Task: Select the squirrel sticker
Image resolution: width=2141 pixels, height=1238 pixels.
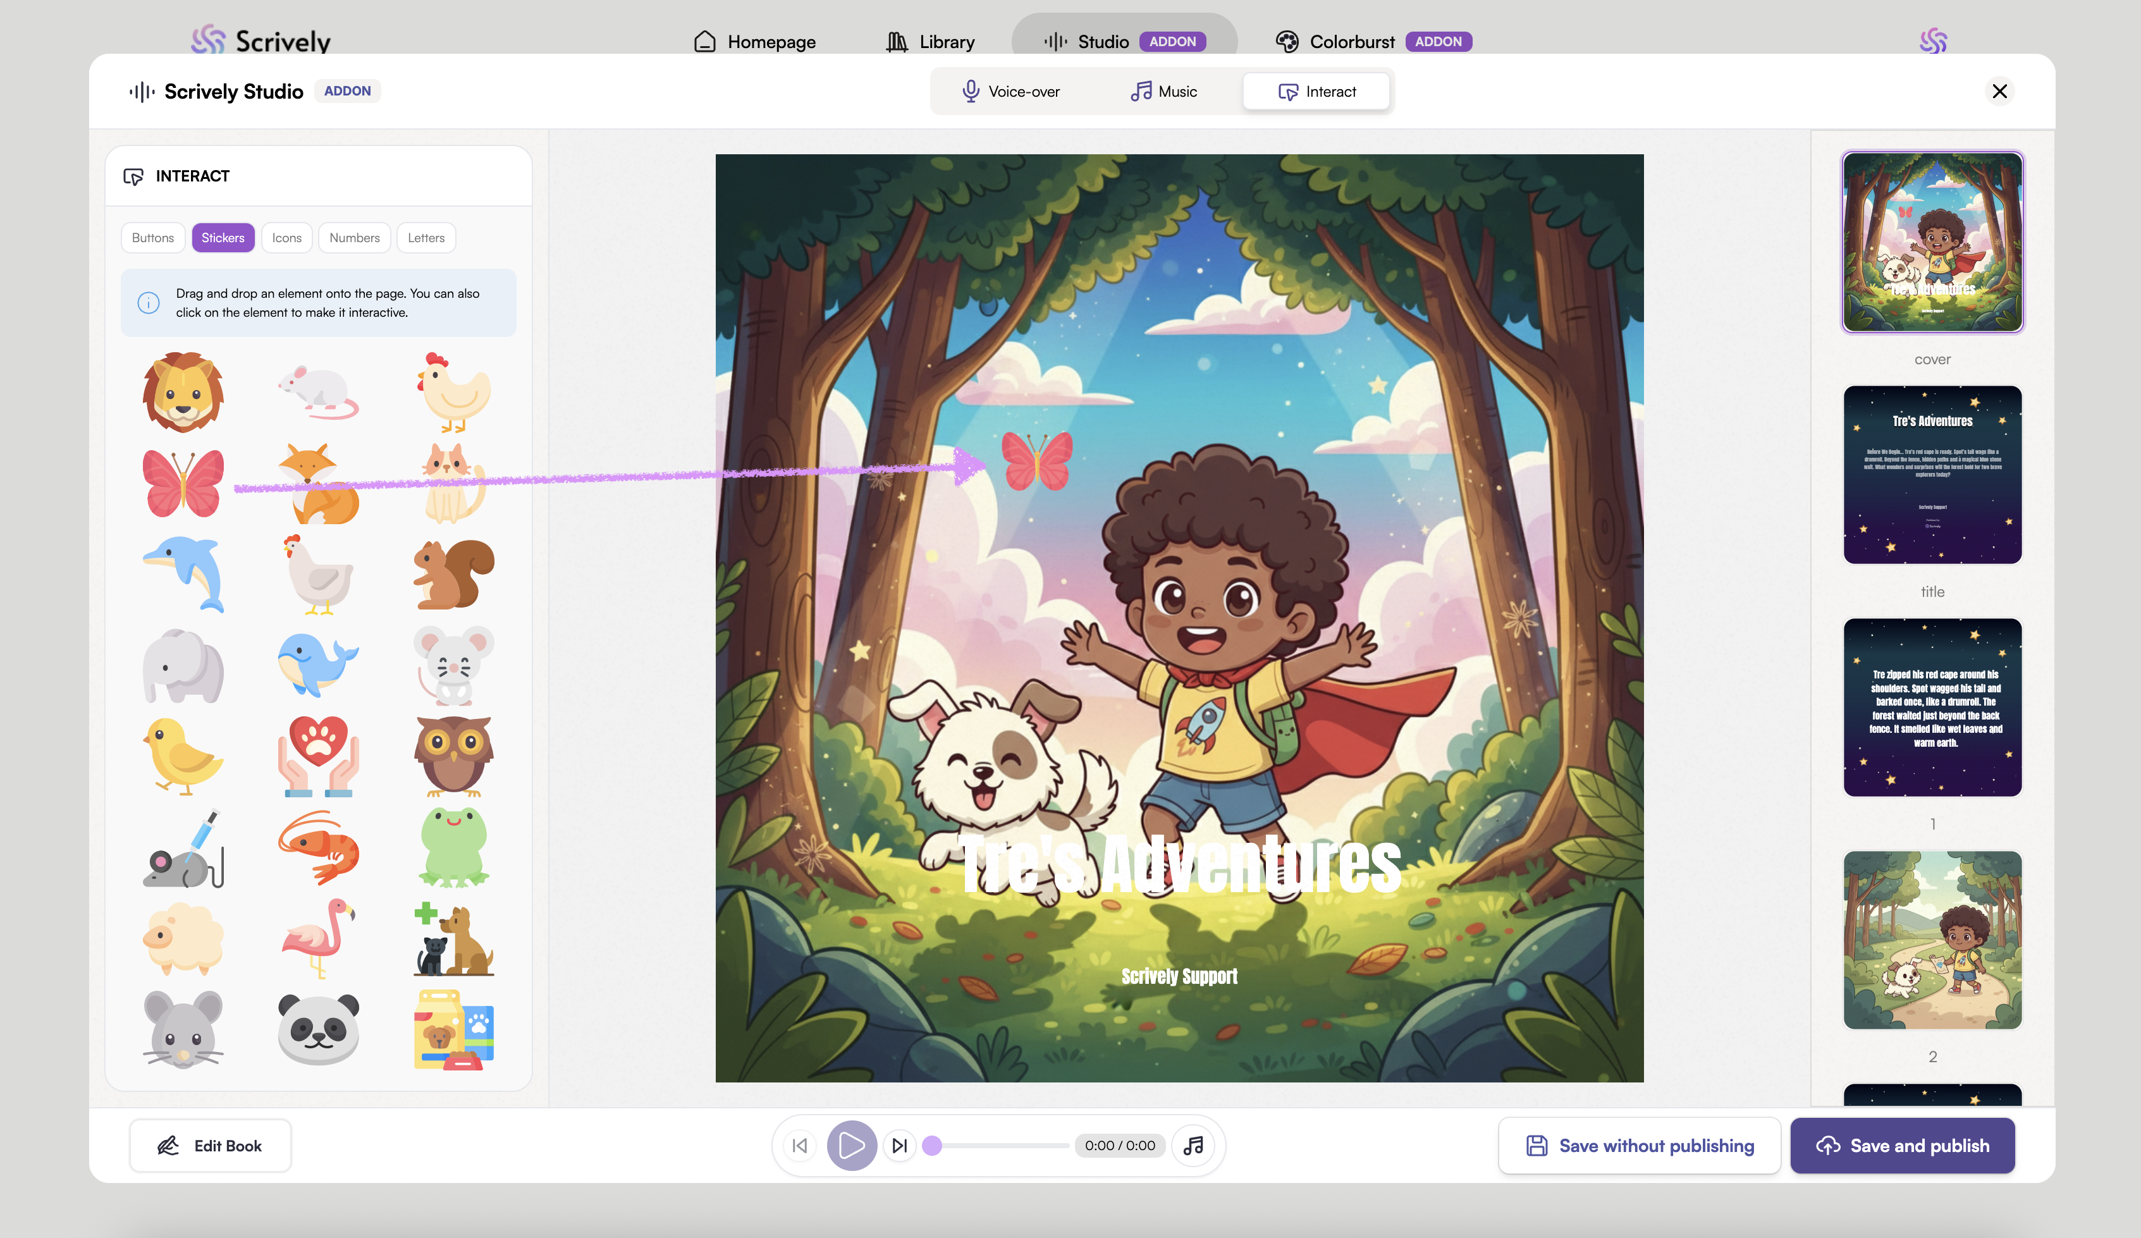Action: [x=454, y=574]
